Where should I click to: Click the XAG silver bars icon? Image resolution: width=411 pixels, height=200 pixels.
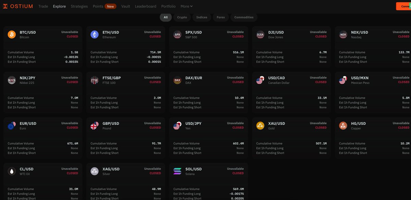[95, 171]
